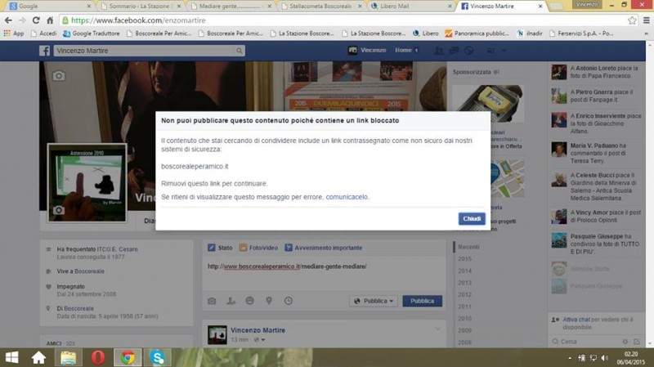Open the Ferservizi S.p.A. bookmark

(581, 34)
